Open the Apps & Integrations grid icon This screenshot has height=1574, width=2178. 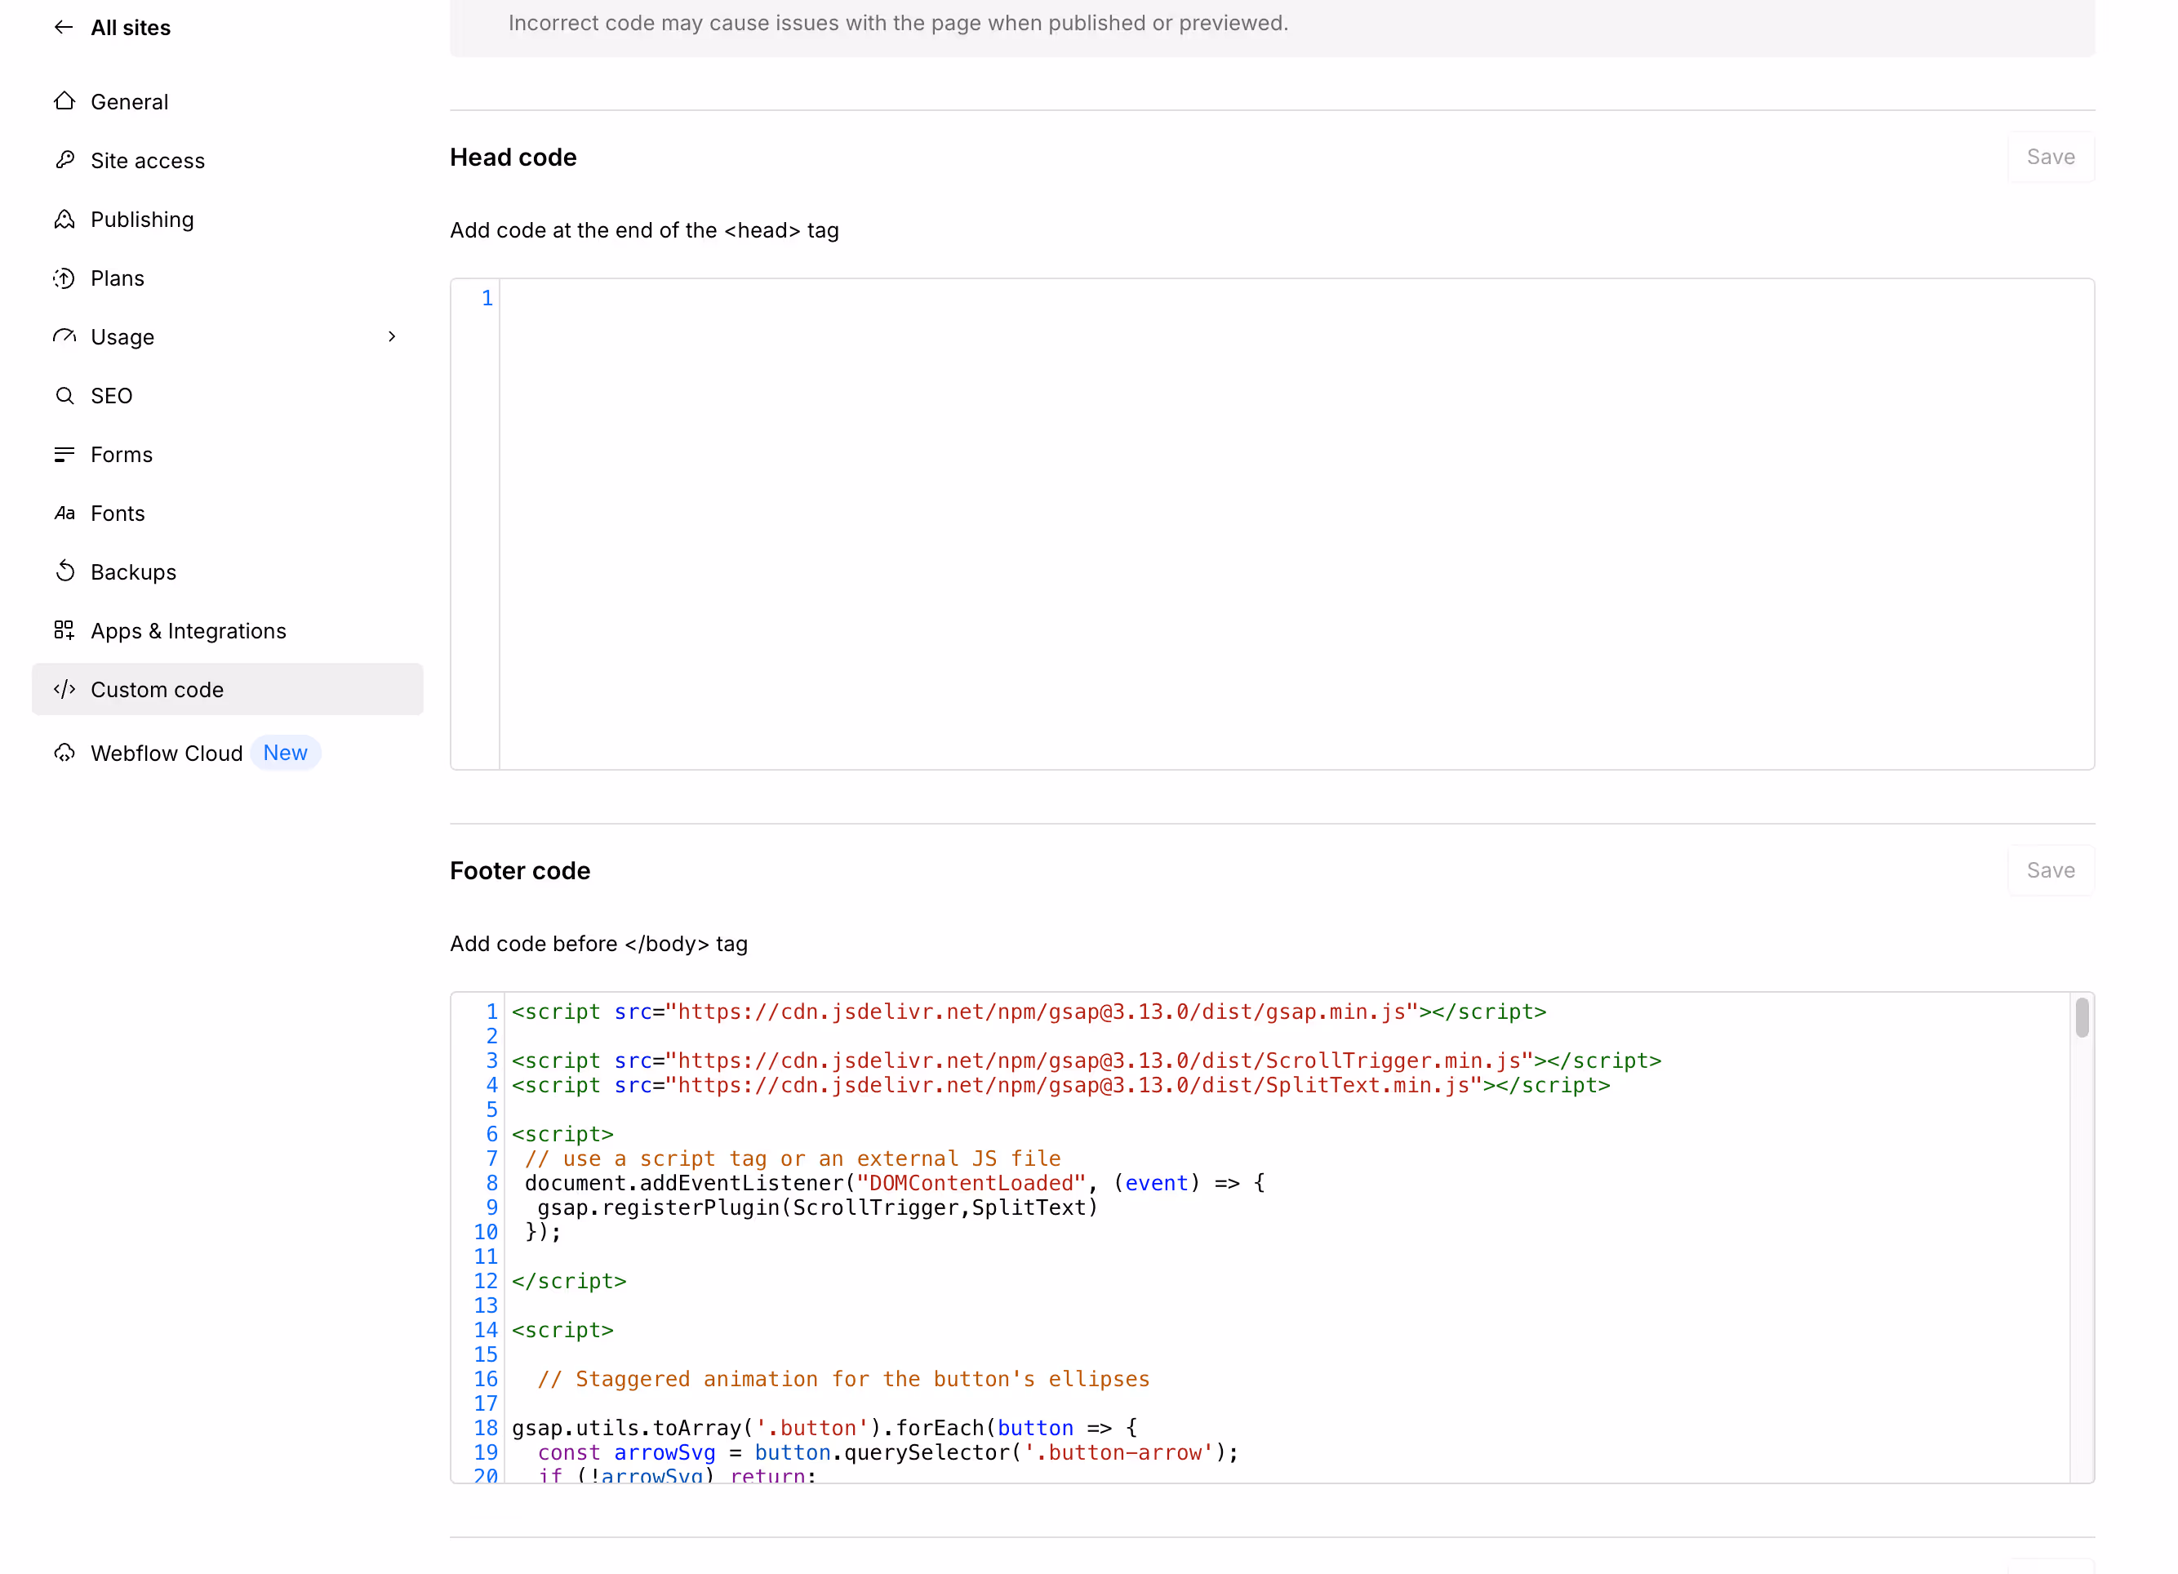point(64,630)
